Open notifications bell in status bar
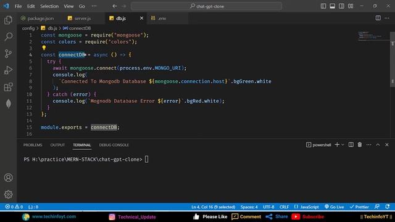The width and height of the screenshot is (395, 222). pos(388,207)
